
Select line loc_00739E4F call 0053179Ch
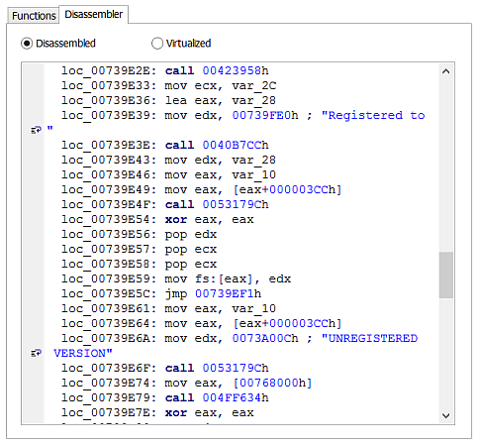pos(165,204)
